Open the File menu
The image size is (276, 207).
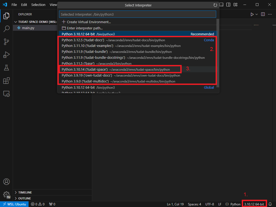pos(14,5)
